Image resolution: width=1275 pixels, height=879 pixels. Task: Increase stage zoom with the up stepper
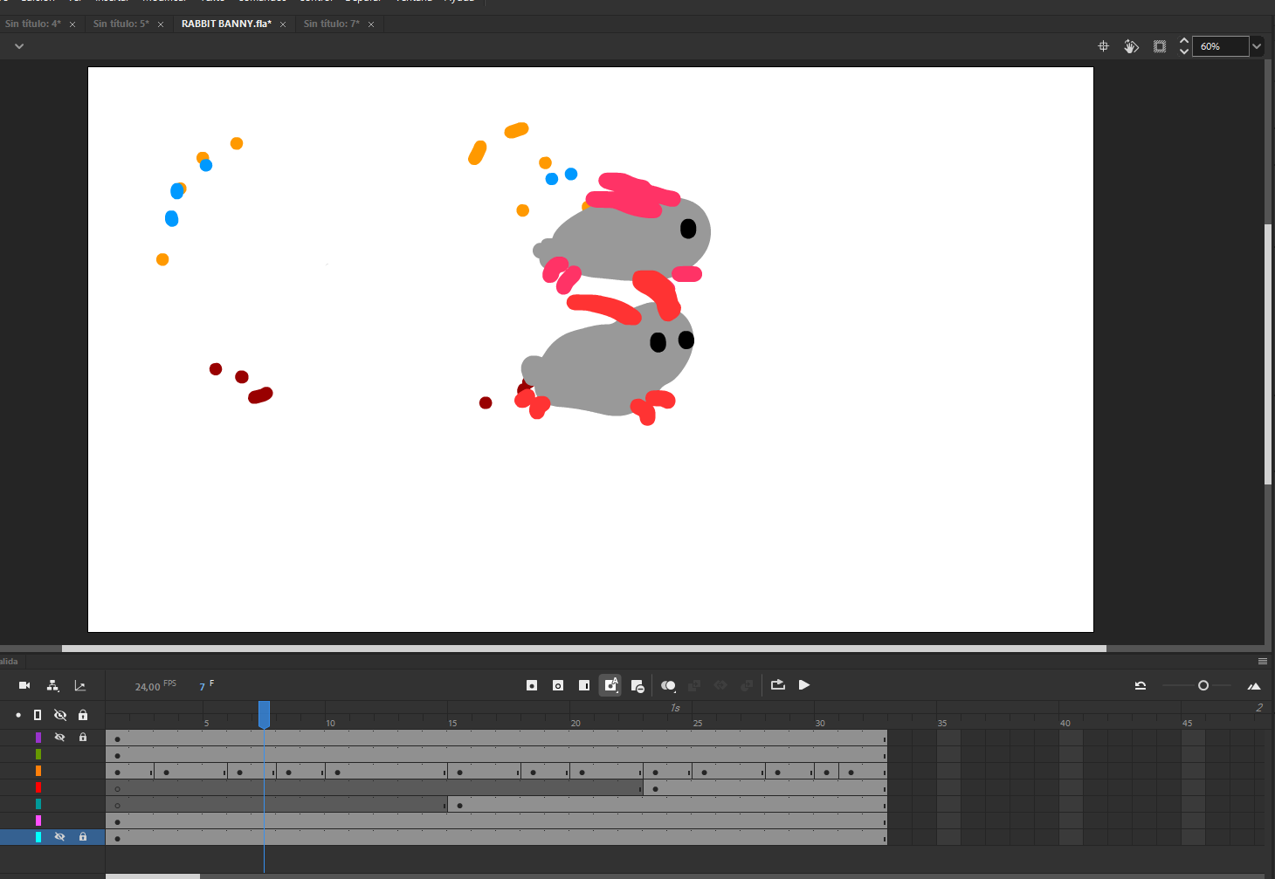click(x=1184, y=41)
